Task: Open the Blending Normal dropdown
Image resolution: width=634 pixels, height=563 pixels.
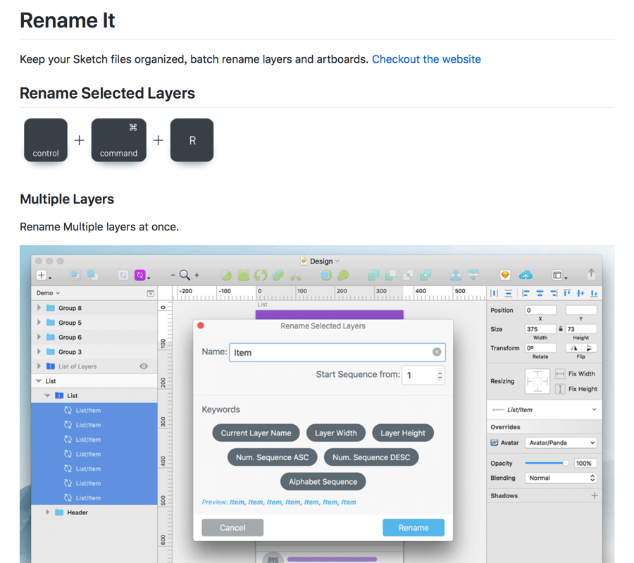Action: click(561, 478)
